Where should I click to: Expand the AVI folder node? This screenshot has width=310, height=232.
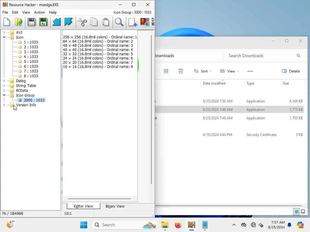(x=4, y=32)
